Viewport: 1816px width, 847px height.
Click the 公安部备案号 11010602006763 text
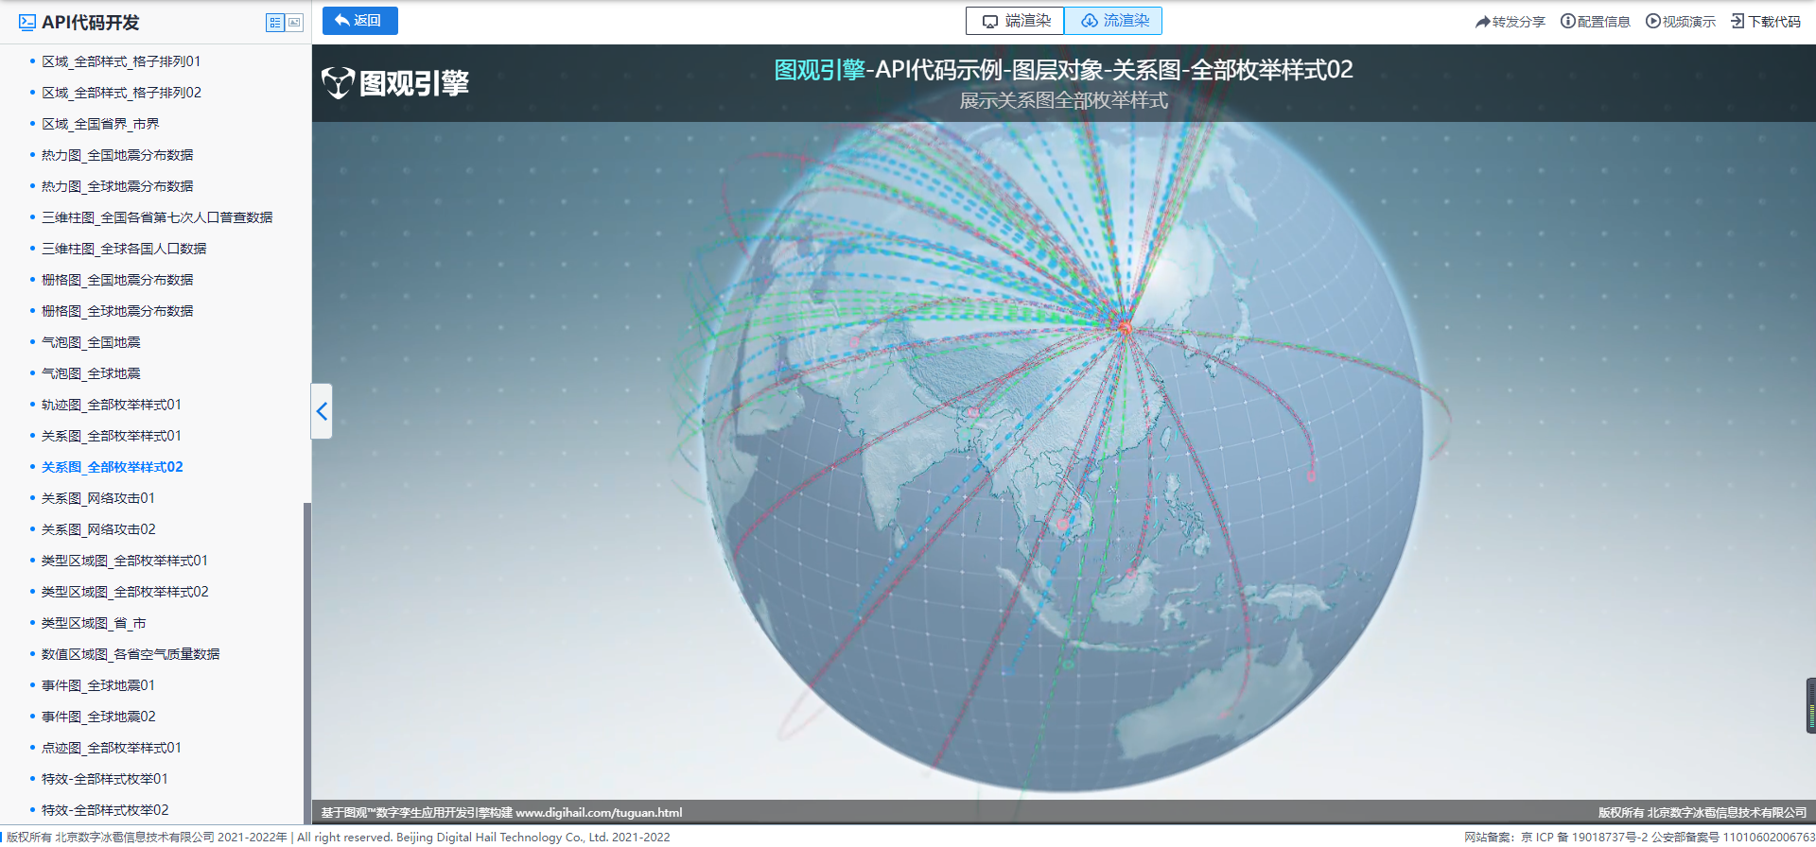click(x=1734, y=838)
